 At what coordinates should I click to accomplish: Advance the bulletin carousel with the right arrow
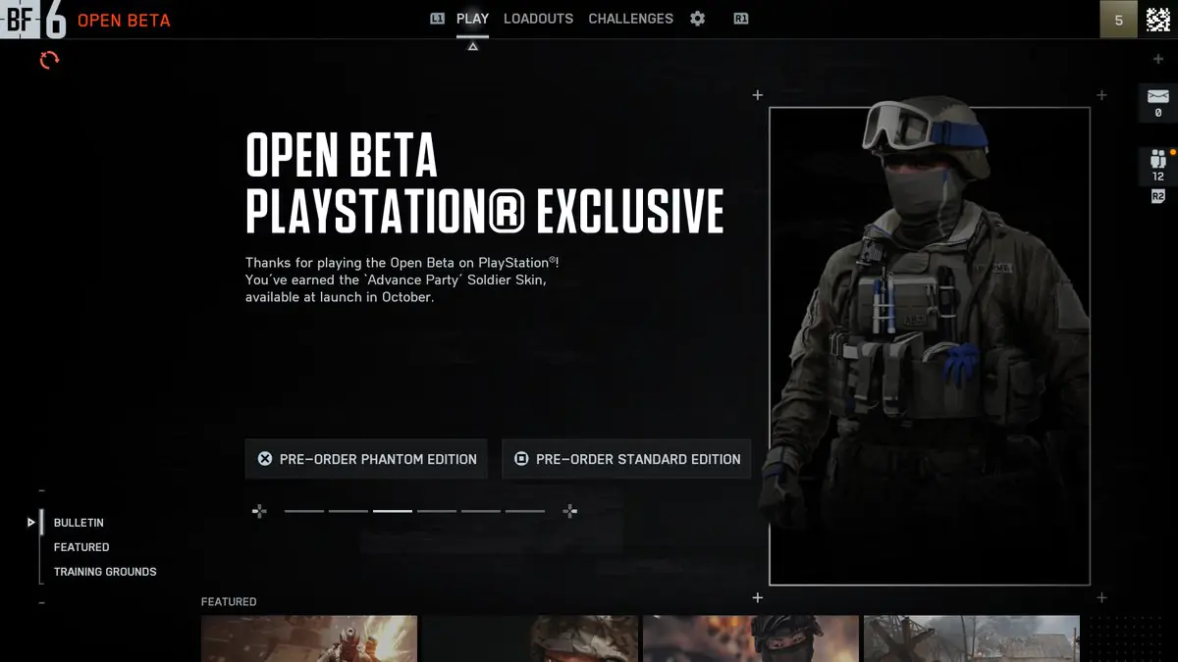click(x=569, y=511)
